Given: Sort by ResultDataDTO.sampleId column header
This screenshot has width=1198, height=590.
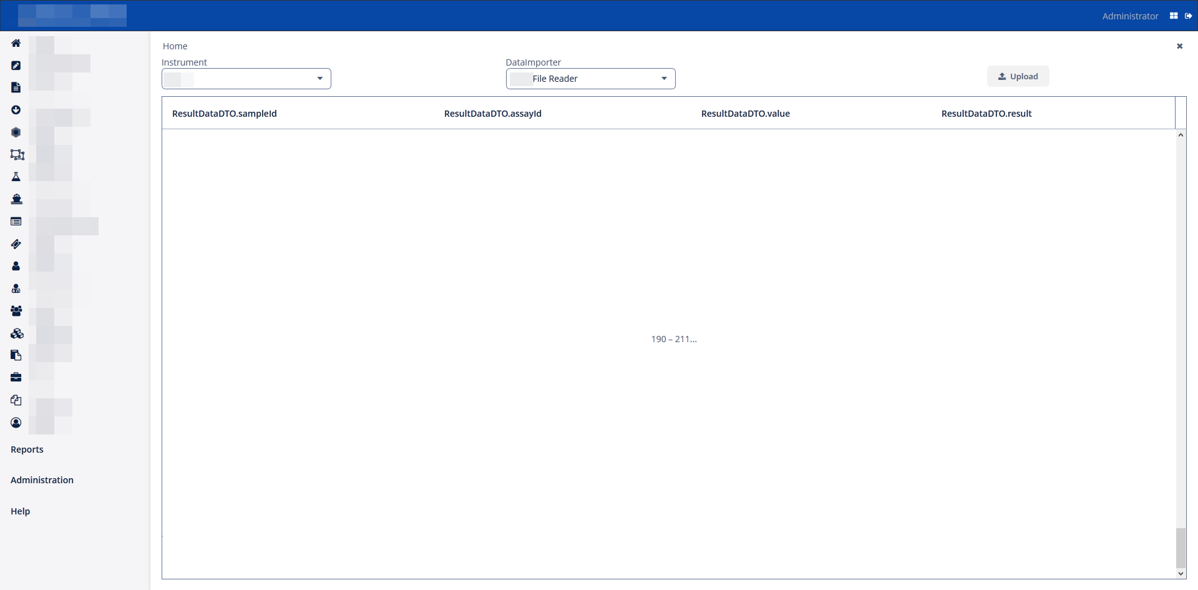Looking at the screenshot, I should (225, 114).
